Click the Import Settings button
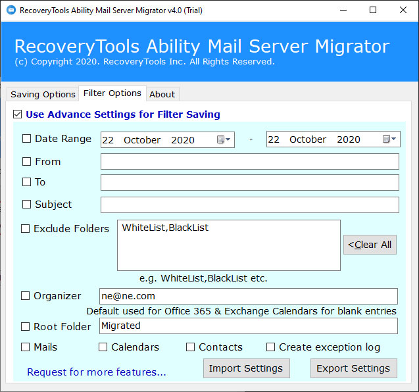 (247, 368)
